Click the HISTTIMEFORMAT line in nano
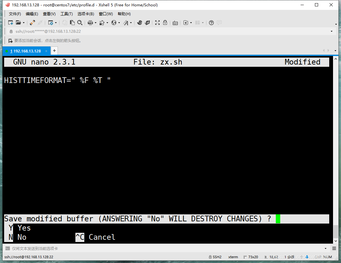The width and height of the screenshot is (341, 263). coord(57,80)
